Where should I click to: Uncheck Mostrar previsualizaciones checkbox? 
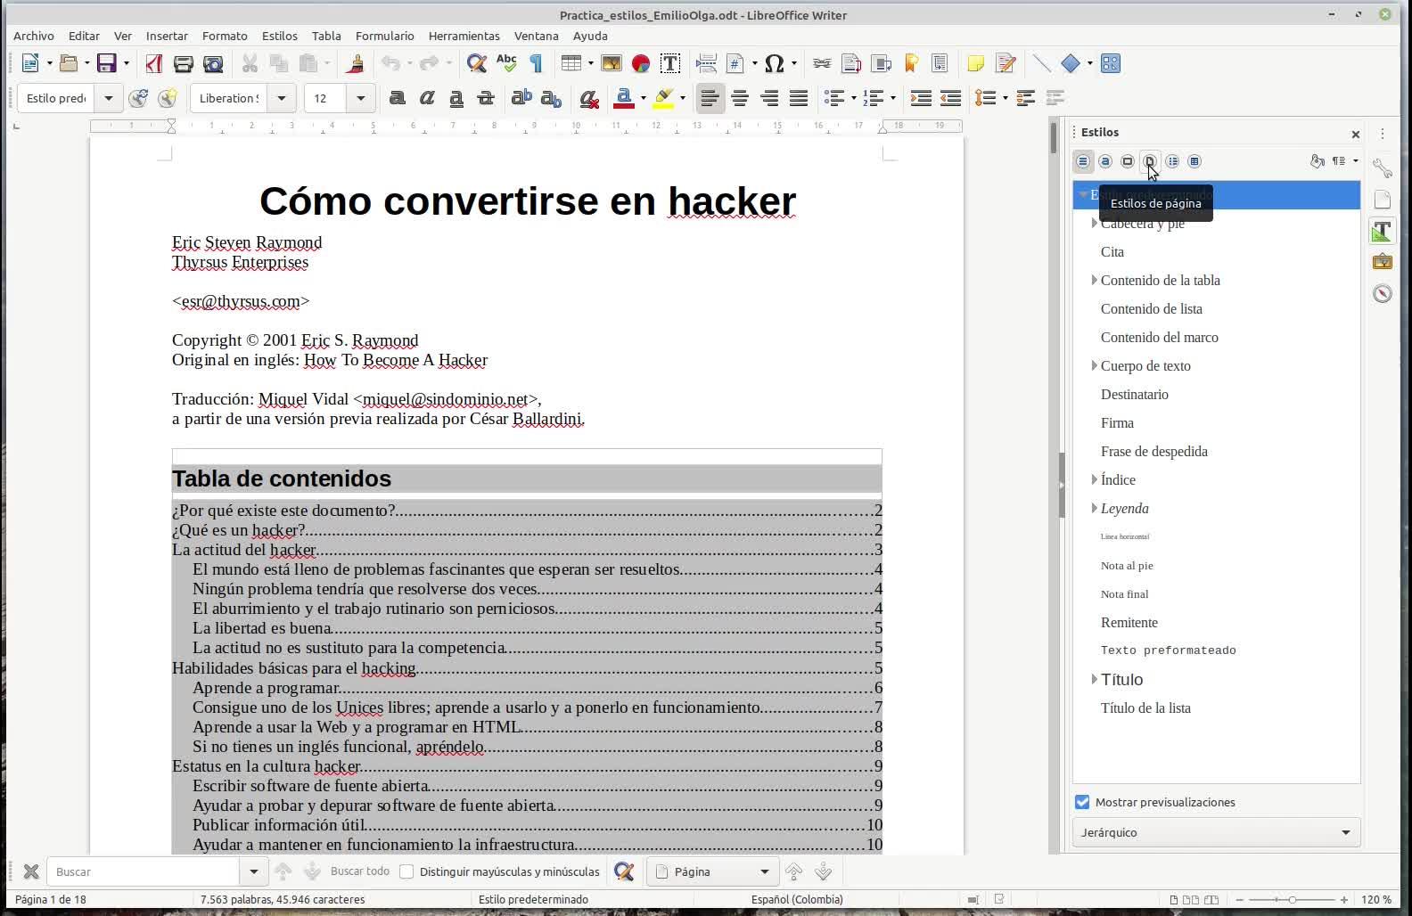click(1082, 802)
